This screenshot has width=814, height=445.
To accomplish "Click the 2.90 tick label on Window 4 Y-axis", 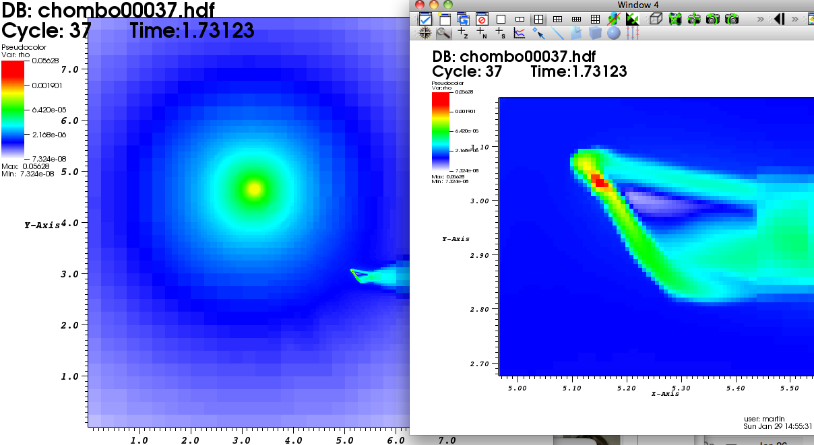I will click(479, 255).
